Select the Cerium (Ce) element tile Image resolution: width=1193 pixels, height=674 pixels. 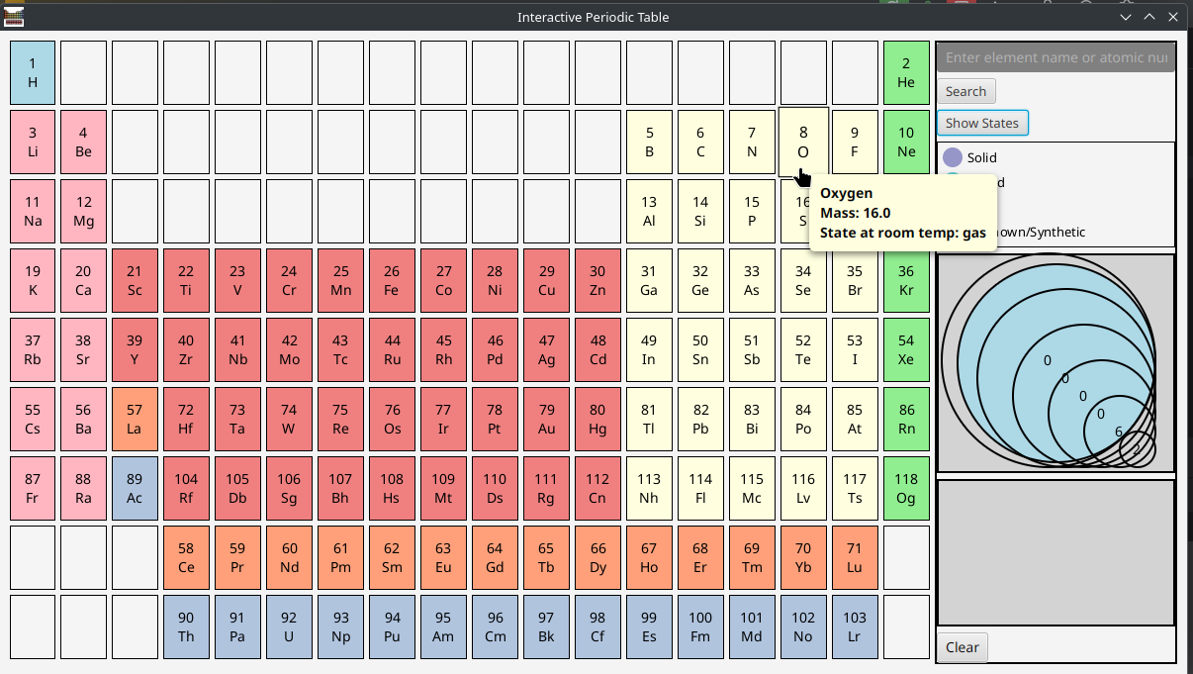(186, 557)
